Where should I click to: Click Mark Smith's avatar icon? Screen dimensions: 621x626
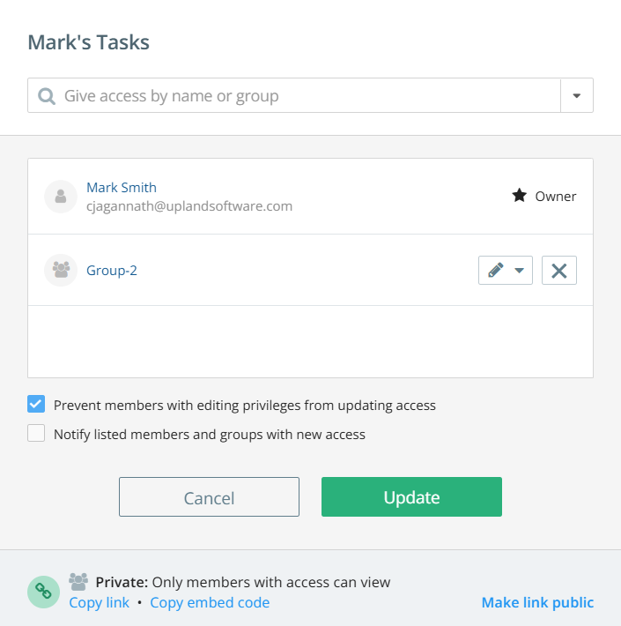point(61,197)
